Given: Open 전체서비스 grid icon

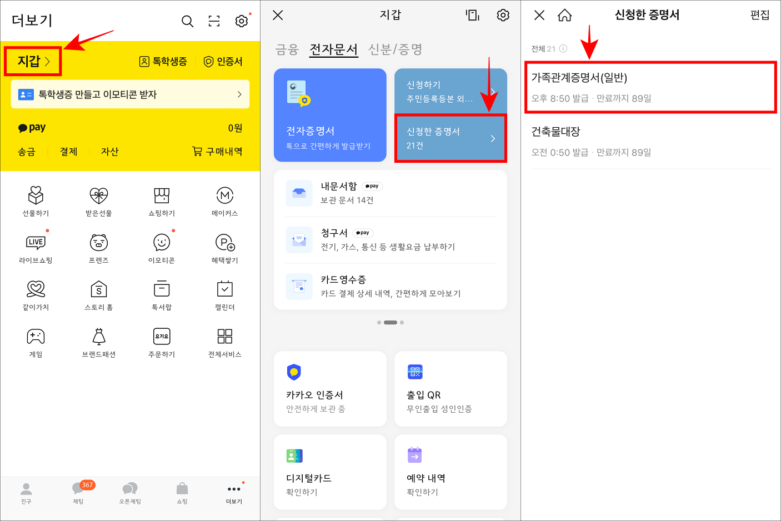Looking at the screenshot, I should (224, 342).
